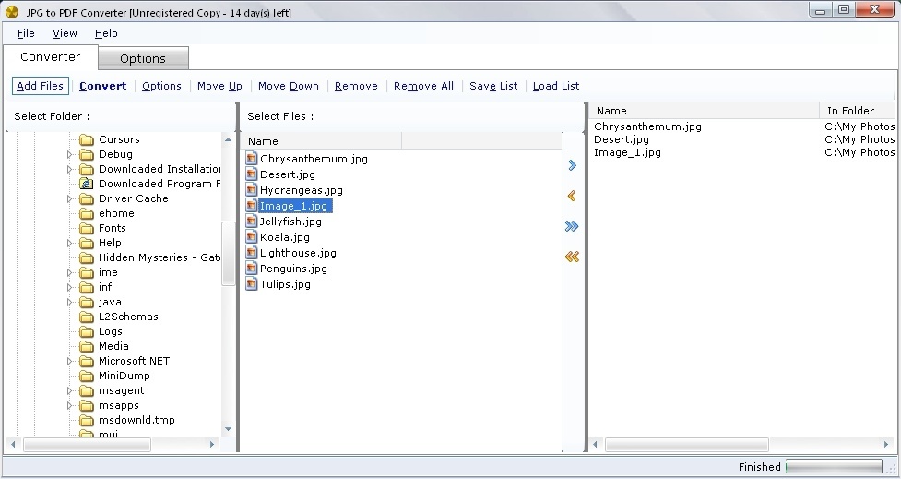Image resolution: width=901 pixels, height=479 pixels.
Task: Click the L2Schemas folder icon
Action: (x=86, y=317)
